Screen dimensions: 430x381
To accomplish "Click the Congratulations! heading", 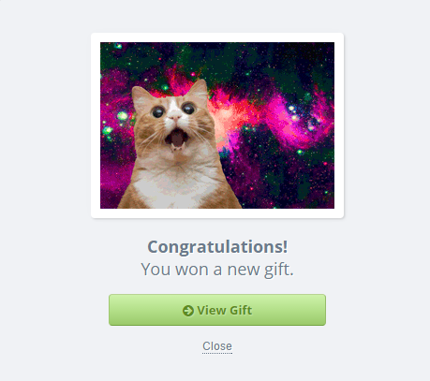I will 217,247.
